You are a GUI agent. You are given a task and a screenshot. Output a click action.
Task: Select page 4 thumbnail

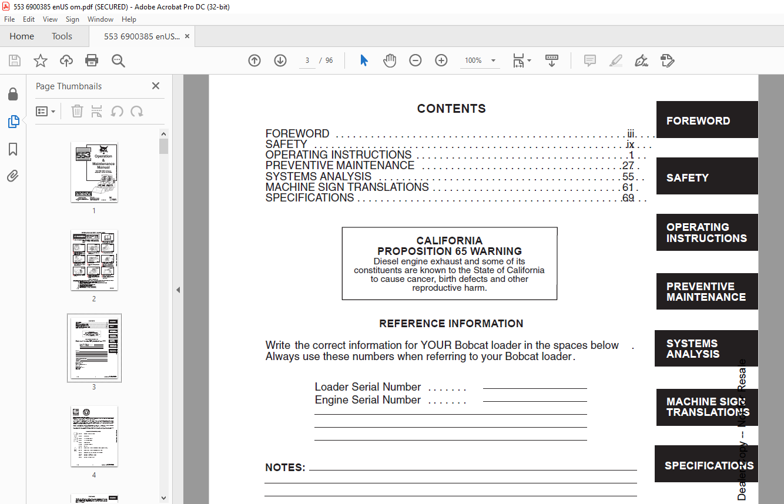click(94, 436)
